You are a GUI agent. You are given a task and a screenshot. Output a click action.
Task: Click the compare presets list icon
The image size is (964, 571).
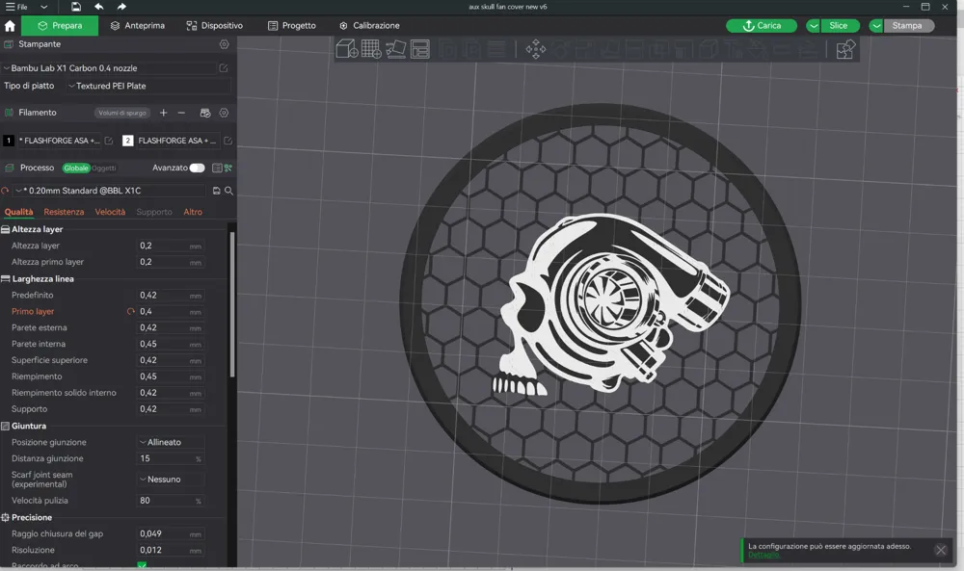coord(216,169)
